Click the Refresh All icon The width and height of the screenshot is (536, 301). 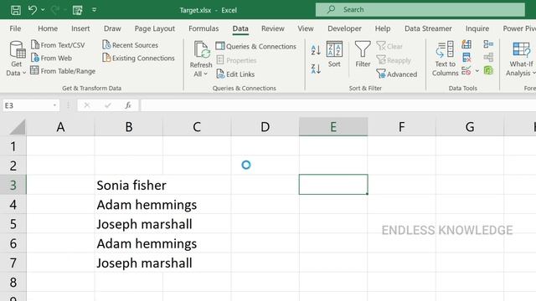201,50
